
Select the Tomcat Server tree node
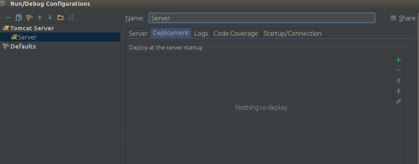(32, 28)
